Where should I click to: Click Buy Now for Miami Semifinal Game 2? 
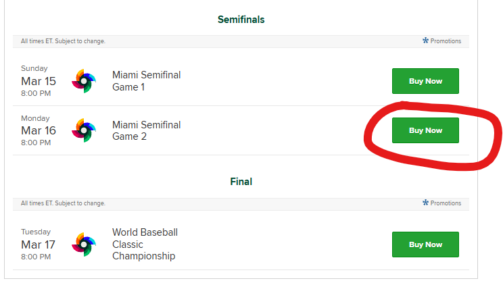click(x=425, y=130)
